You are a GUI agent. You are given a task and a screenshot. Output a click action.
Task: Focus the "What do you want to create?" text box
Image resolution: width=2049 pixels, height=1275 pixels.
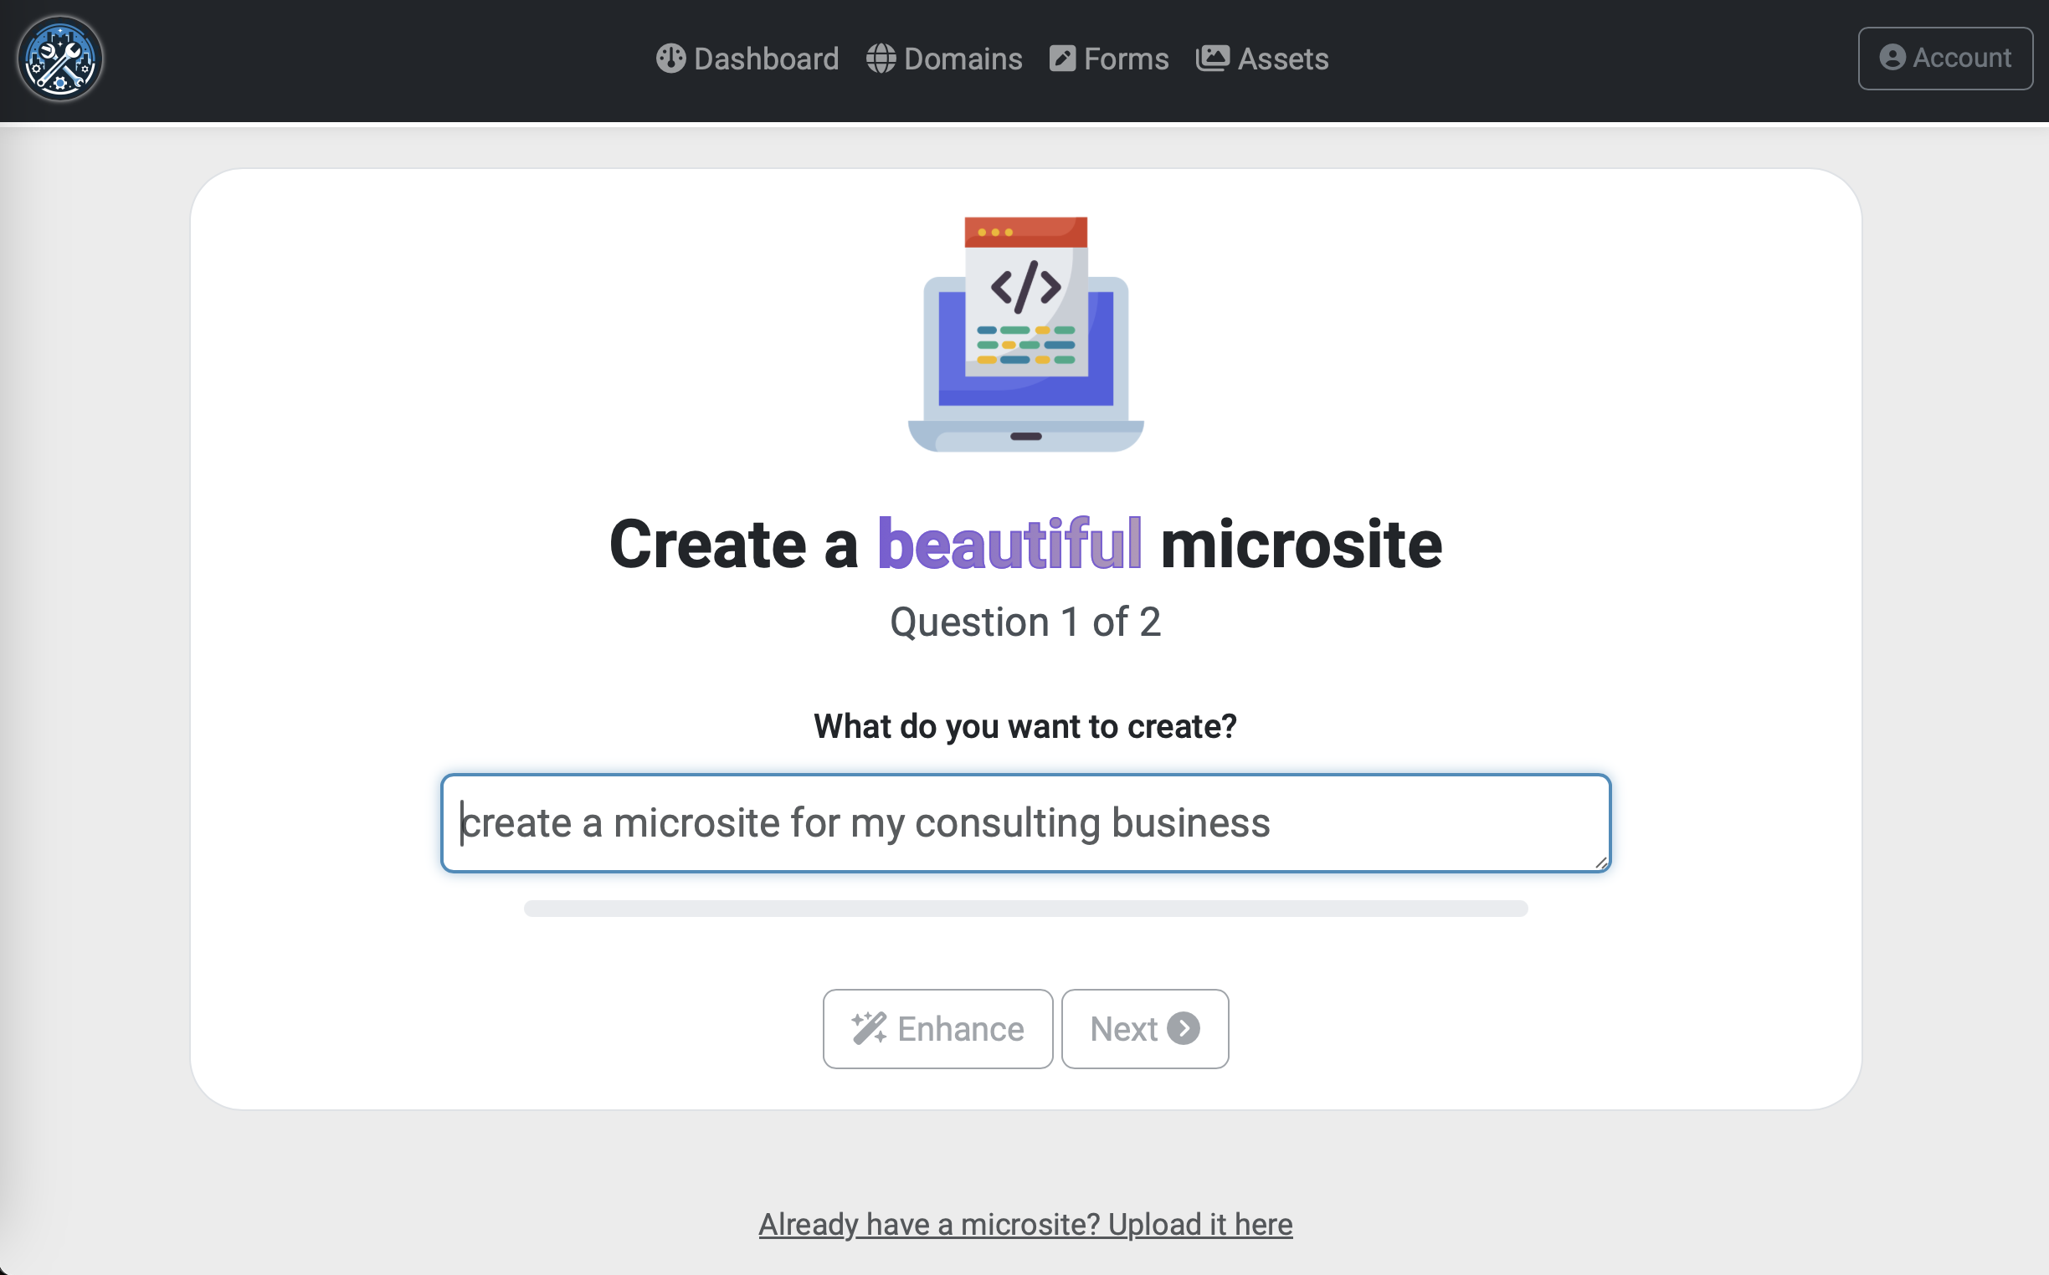1025,823
